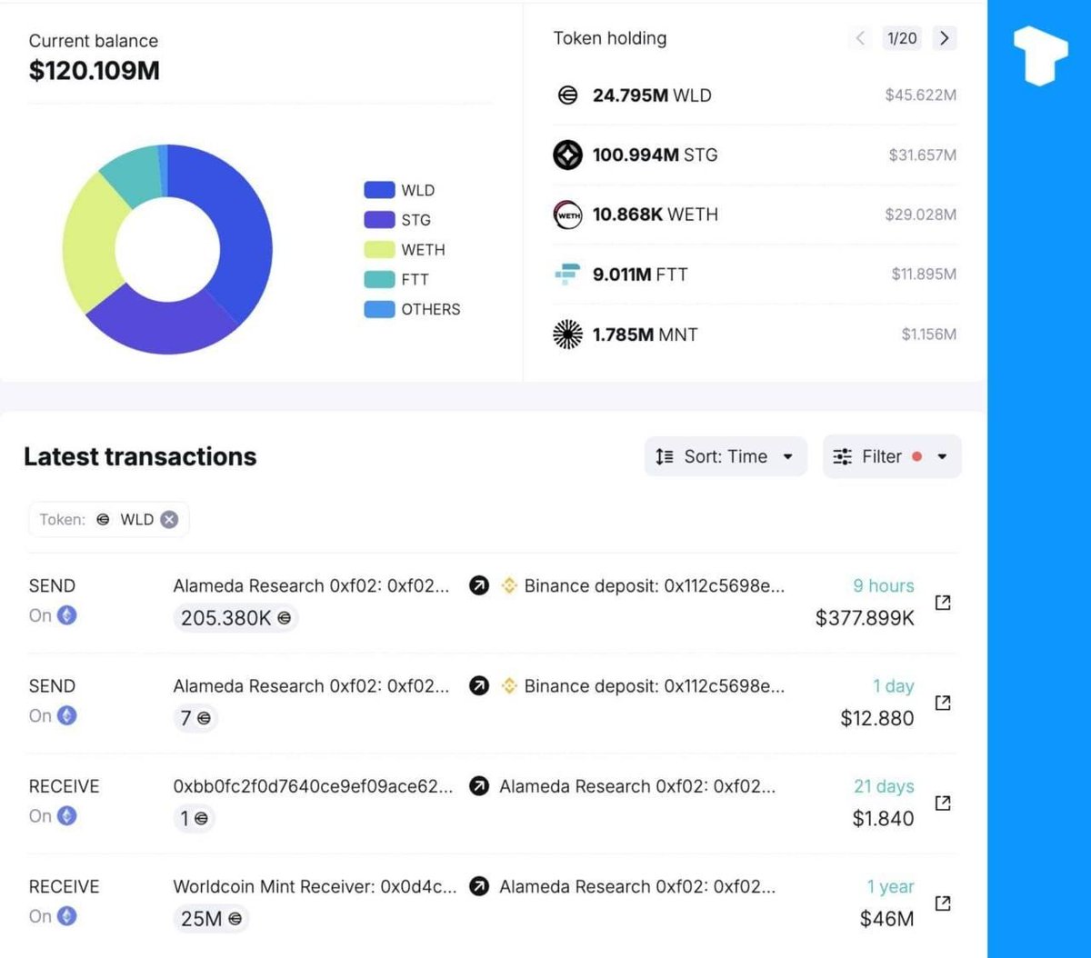Screen dimensions: 1091x958
Task: Click the $120.109M current balance value
Action: click(x=95, y=71)
